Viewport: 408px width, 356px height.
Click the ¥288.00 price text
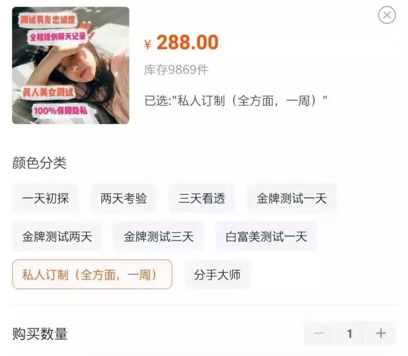point(182,42)
